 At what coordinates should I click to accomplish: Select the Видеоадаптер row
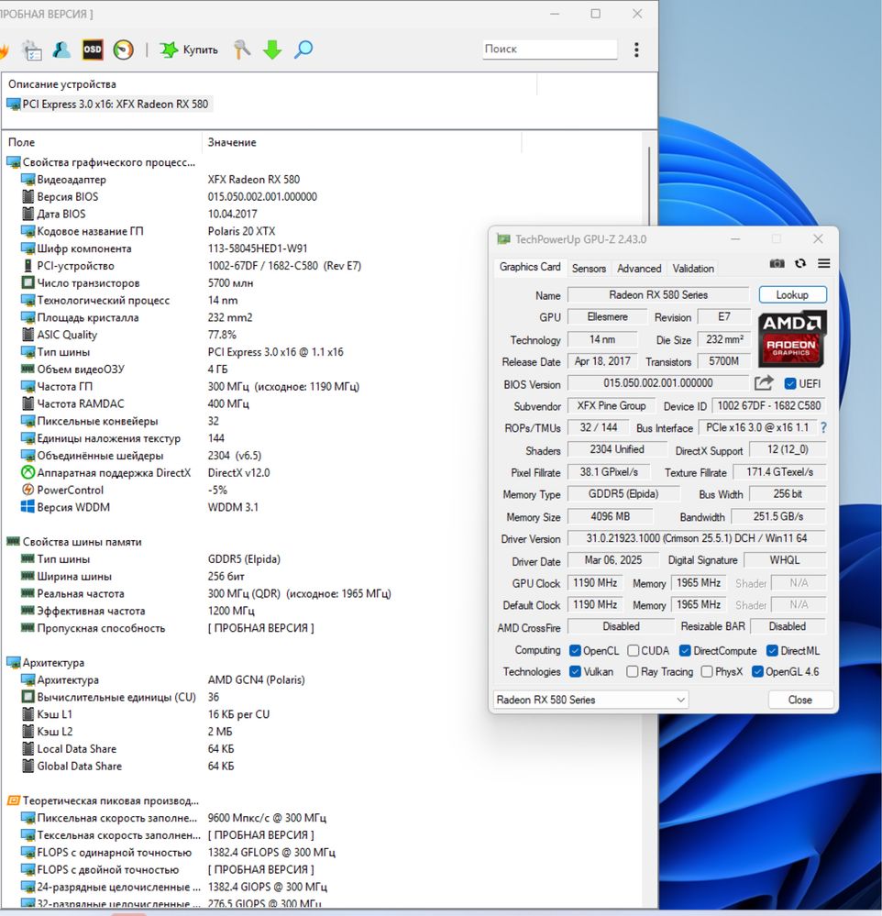[x=160, y=180]
